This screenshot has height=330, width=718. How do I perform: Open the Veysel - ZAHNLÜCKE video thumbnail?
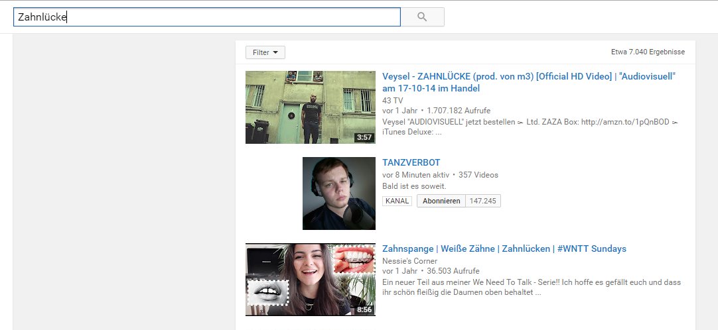coord(311,107)
